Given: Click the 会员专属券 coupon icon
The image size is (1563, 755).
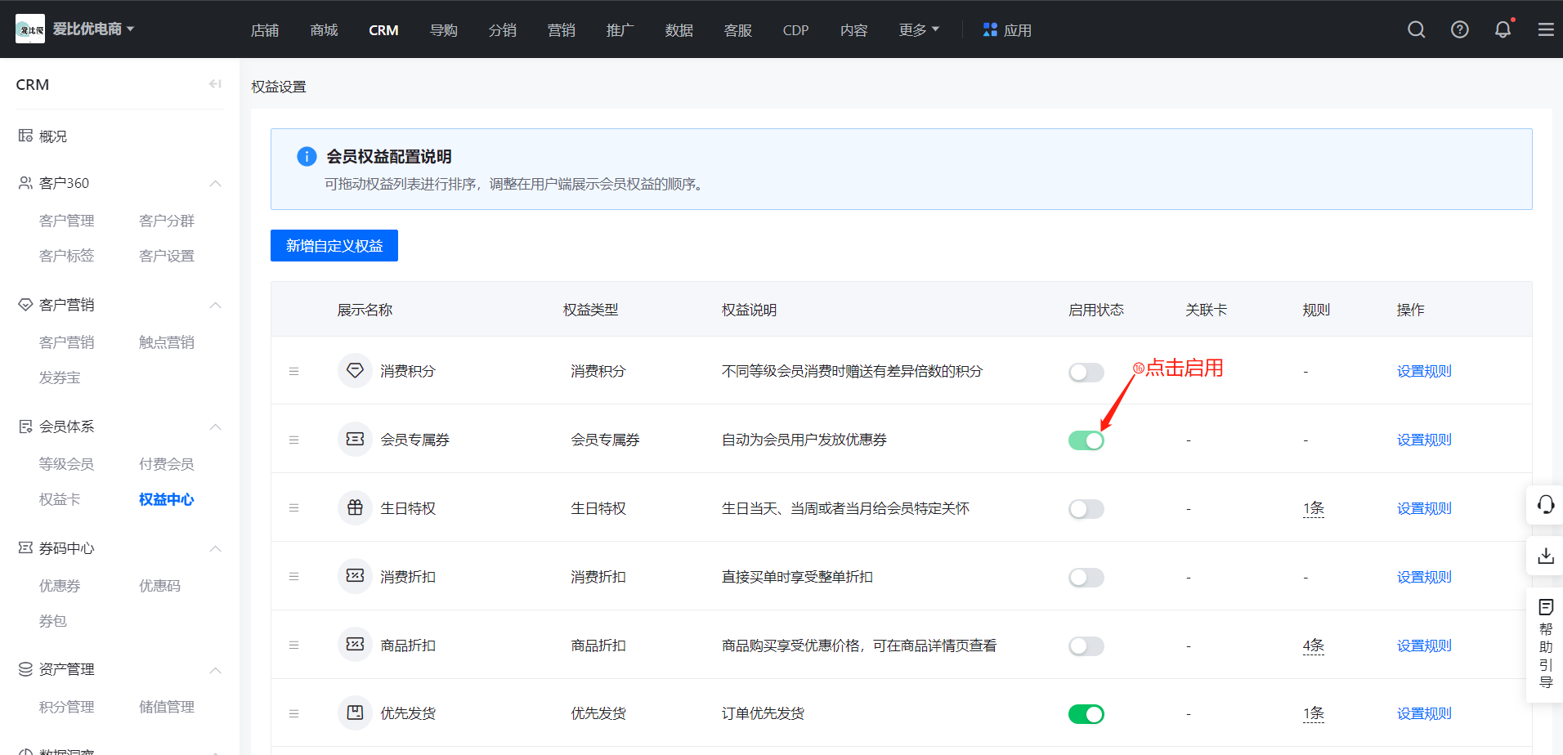Looking at the screenshot, I should [x=355, y=440].
